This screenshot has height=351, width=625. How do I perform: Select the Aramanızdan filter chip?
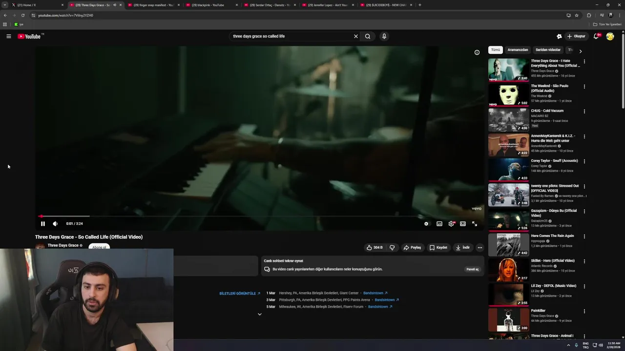coord(518,50)
